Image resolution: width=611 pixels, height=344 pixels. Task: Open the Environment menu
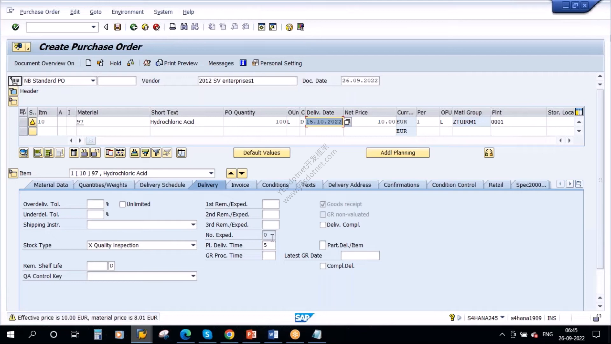point(128,12)
